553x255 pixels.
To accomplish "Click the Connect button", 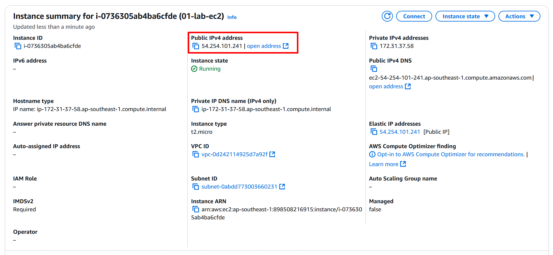I will 414,16.
